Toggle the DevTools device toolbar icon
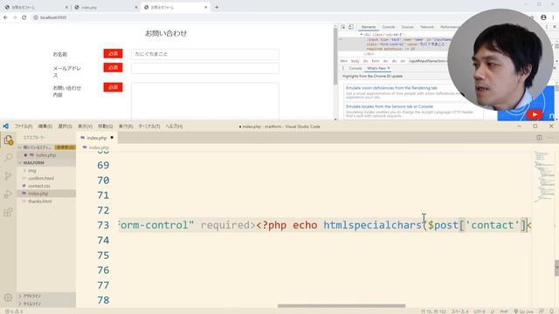The height and width of the screenshot is (314, 559). 351,27
